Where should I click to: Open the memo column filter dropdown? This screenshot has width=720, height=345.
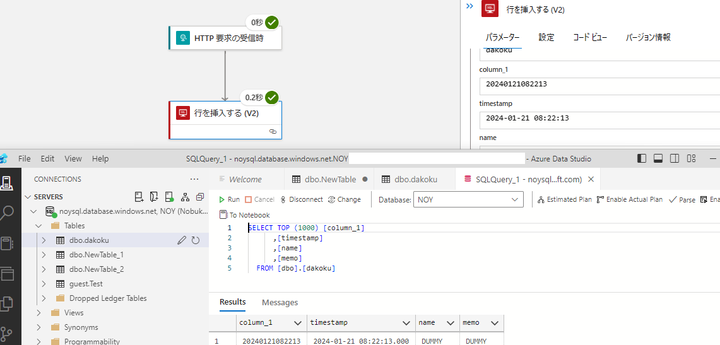[495, 323]
